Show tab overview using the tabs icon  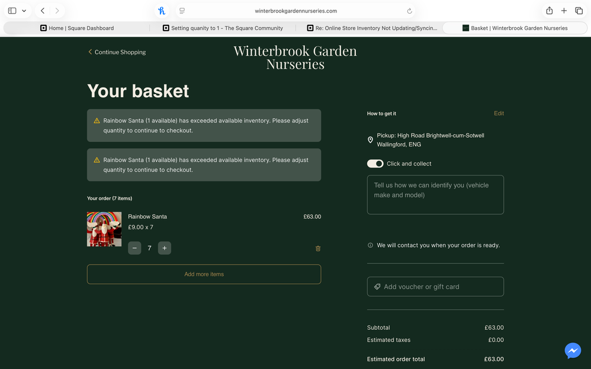click(x=579, y=10)
